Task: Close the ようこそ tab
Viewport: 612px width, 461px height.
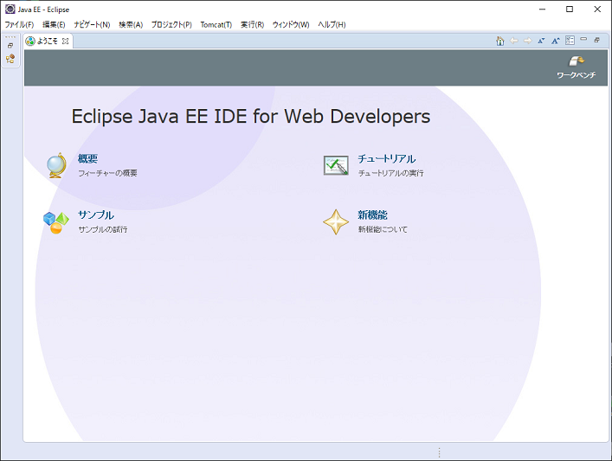Action: click(66, 41)
